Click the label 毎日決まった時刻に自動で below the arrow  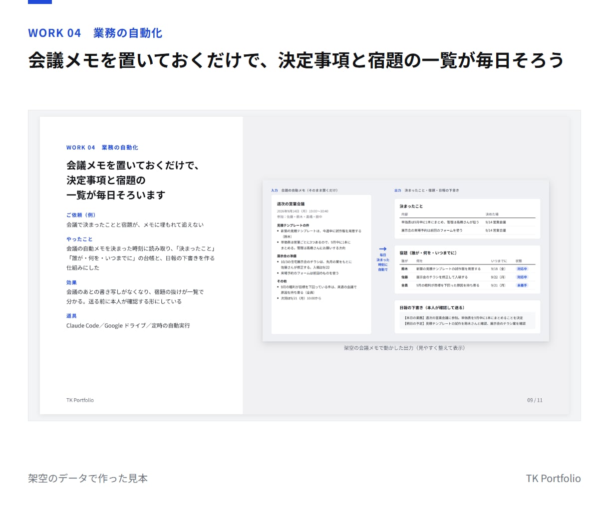(x=383, y=262)
